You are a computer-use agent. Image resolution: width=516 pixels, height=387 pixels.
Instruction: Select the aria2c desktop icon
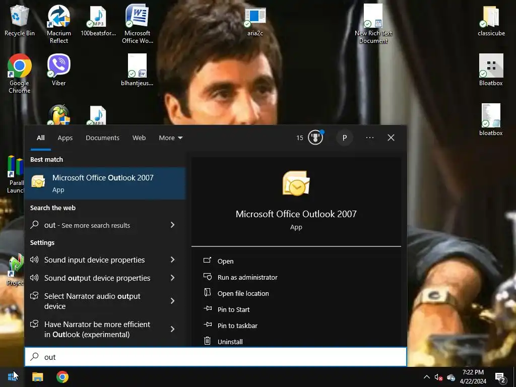point(255,21)
